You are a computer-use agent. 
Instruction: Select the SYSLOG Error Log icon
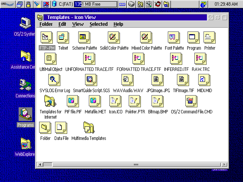coord(54,80)
